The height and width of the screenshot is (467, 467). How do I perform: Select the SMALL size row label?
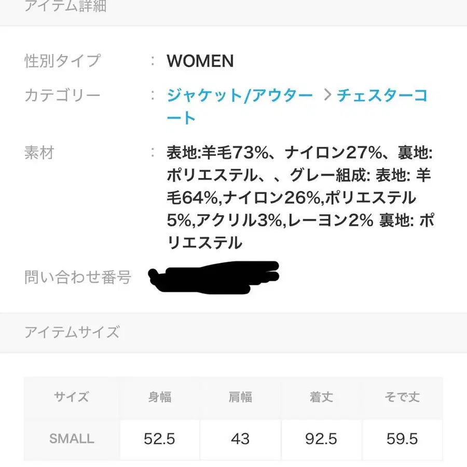(71, 439)
